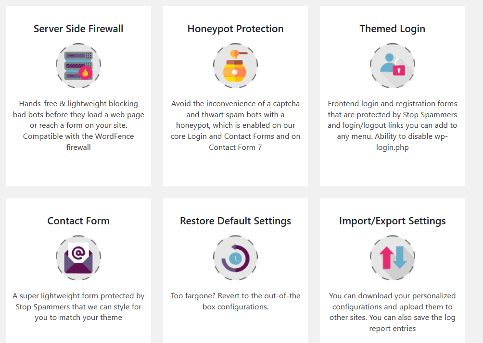Click the Import/Export Settings heading
The image size is (483, 343).
coord(392,221)
